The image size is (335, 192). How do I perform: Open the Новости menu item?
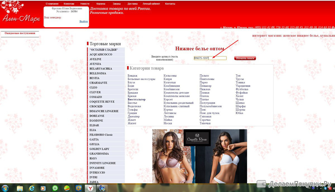click(85, 4)
